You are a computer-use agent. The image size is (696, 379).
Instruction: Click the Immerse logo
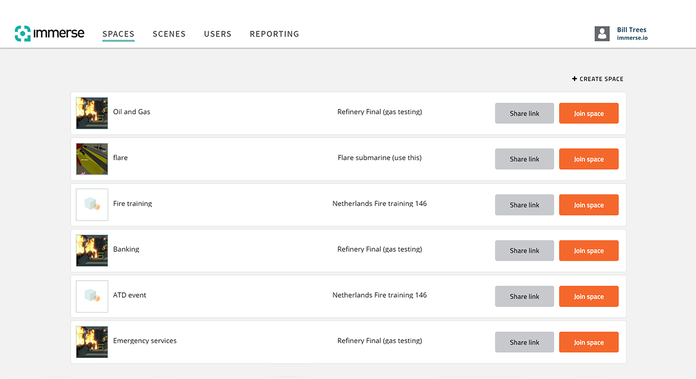coord(50,34)
